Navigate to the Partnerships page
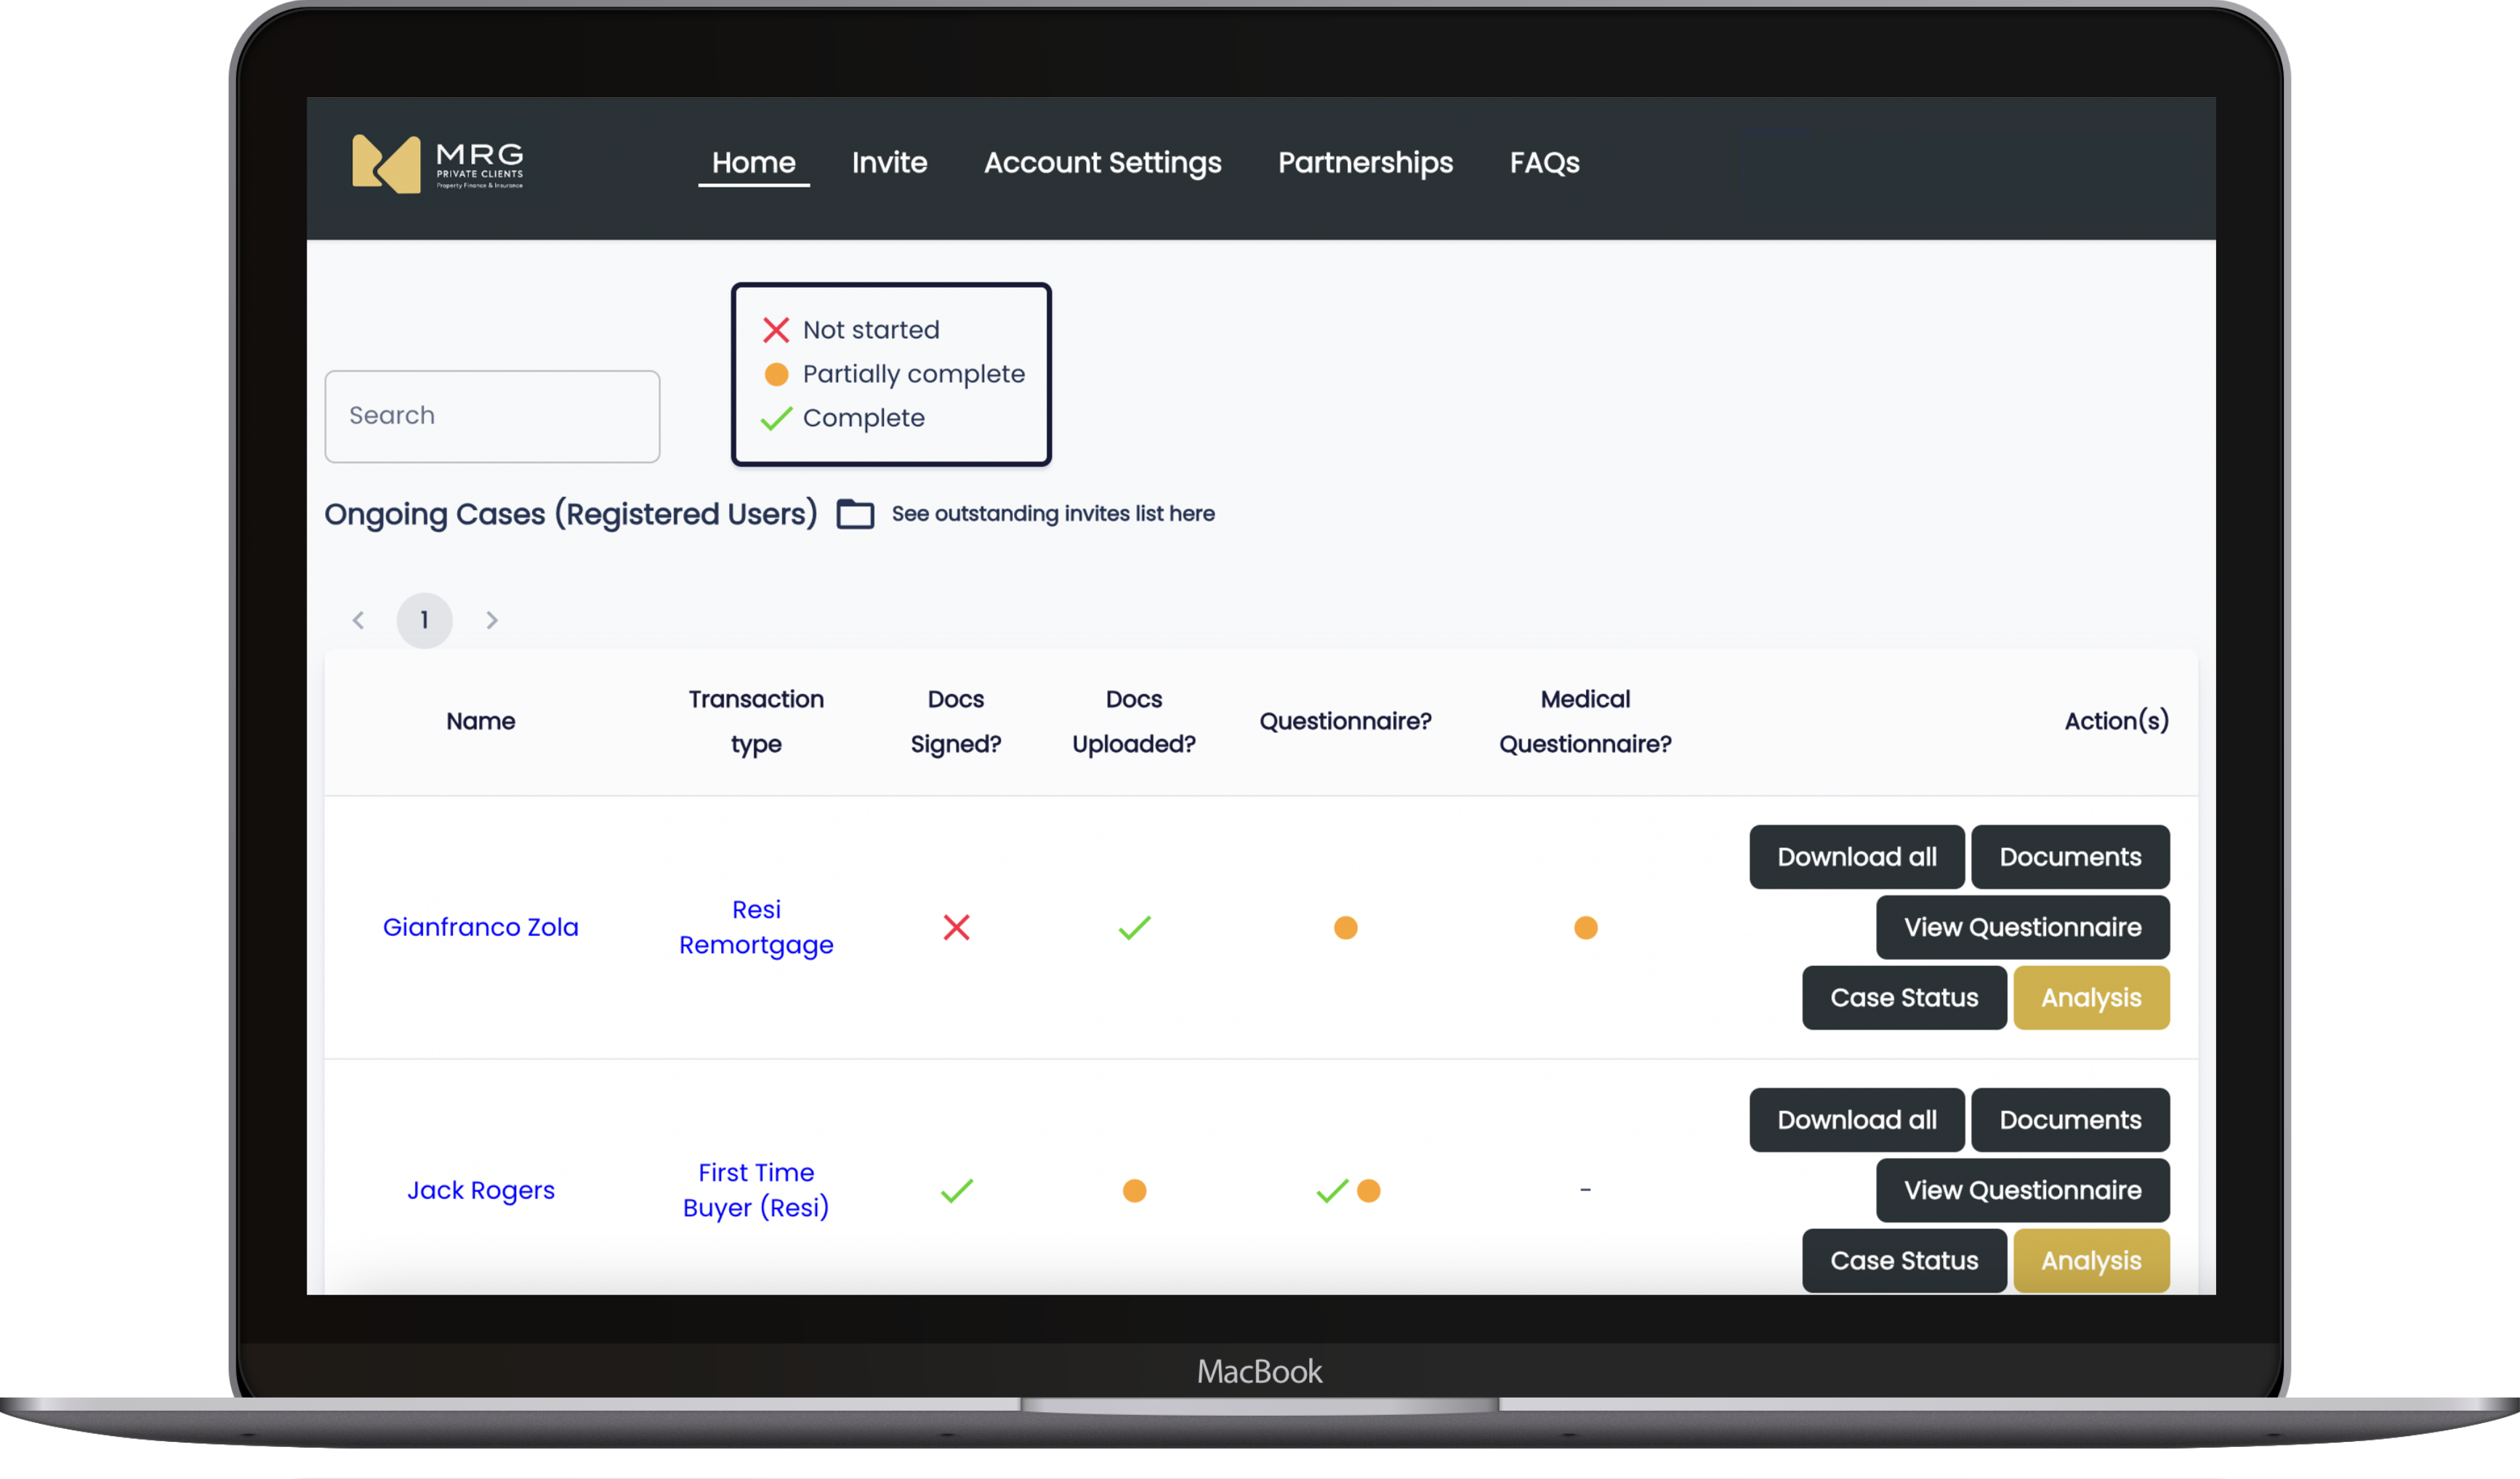This screenshot has width=2520, height=1479. [1365, 163]
